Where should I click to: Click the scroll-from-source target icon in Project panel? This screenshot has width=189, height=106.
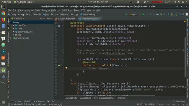(41, 19)
